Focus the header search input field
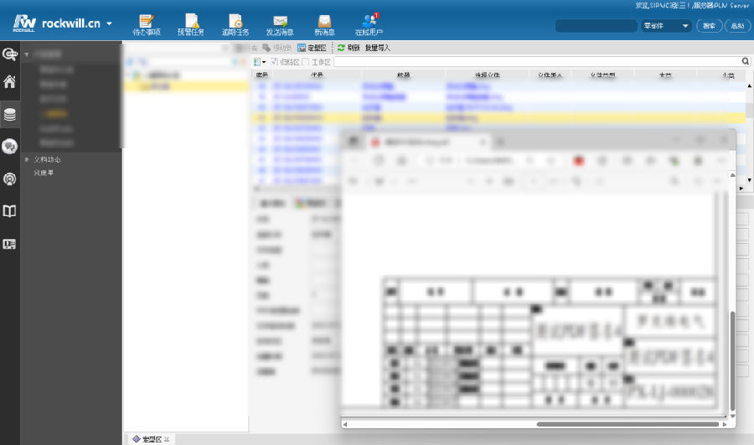The width and height of the screenshot is (754, 445). tap(596, 25)
